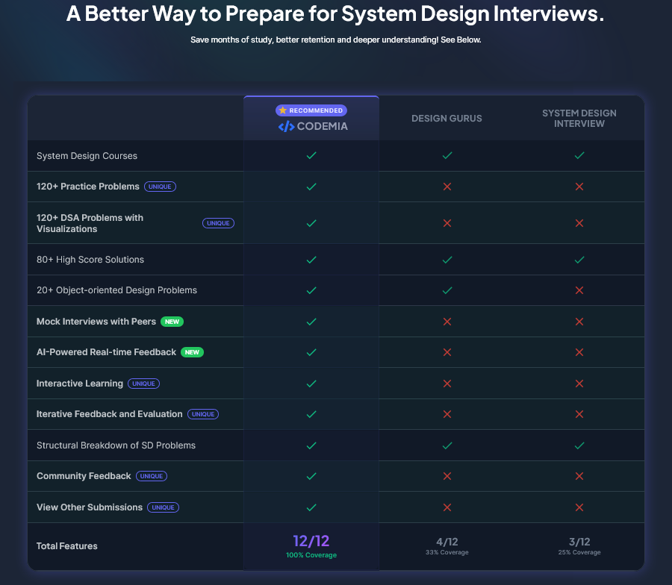Image resolution: width=672 pixels, height=585 pixels.
Task: Click the Community Feedback label
Action: (x=84, y=476)
